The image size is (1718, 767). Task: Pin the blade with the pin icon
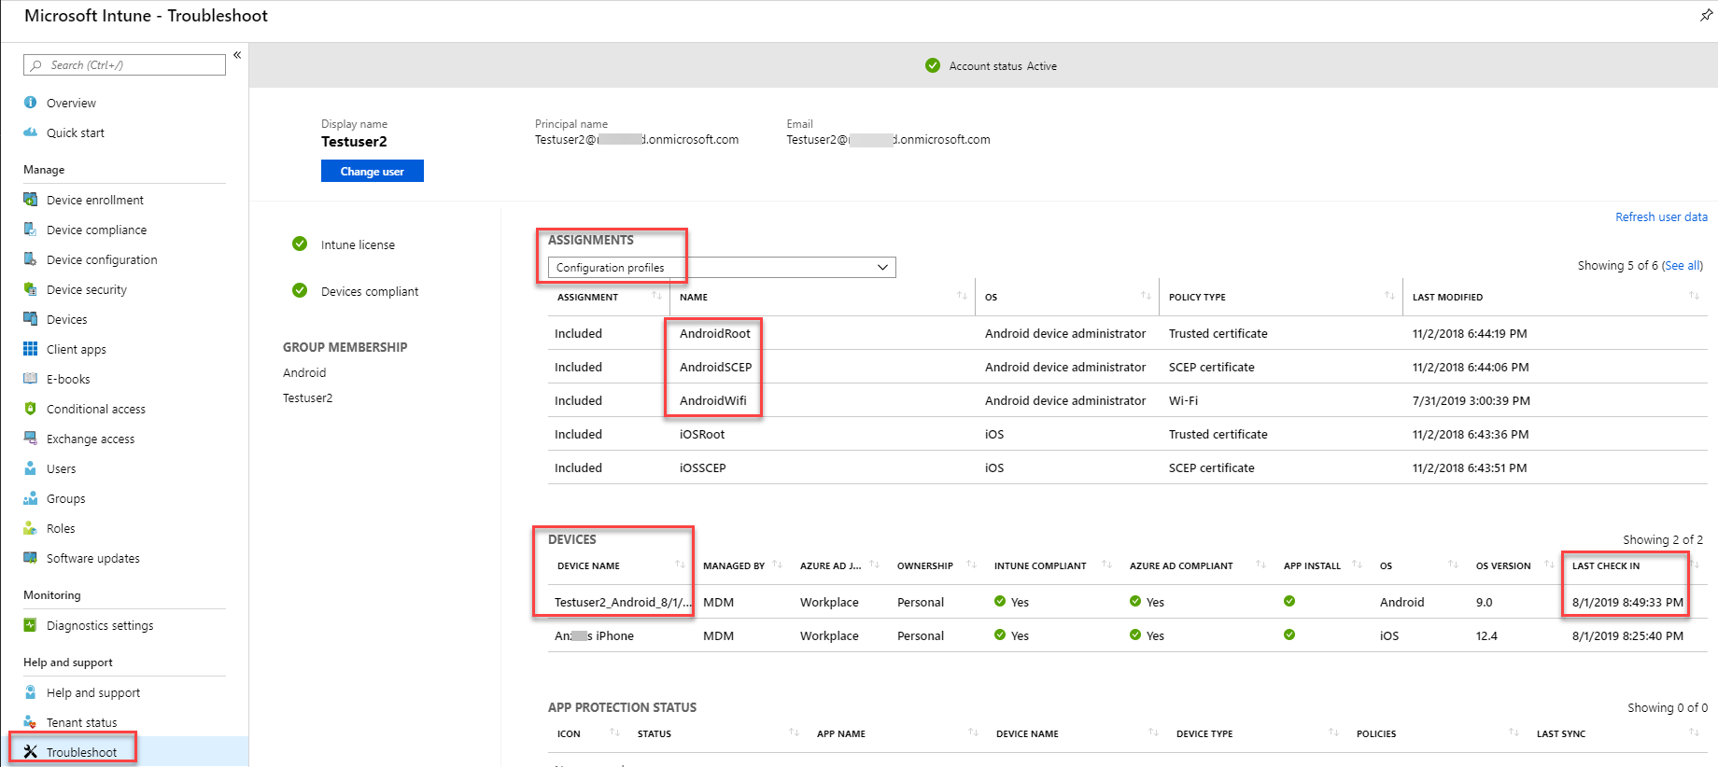pos(1706,16)
